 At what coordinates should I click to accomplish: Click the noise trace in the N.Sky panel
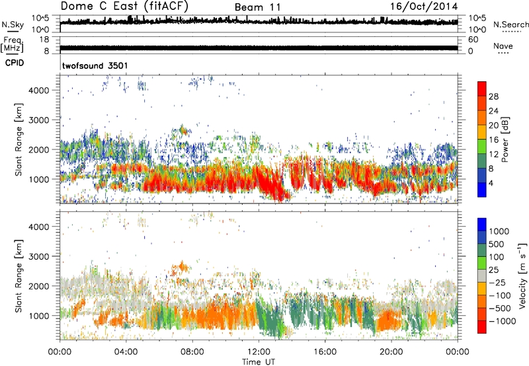pos(259,22)
